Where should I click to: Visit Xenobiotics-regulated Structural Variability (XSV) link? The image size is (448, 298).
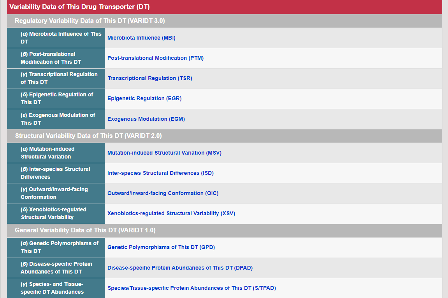171,213
